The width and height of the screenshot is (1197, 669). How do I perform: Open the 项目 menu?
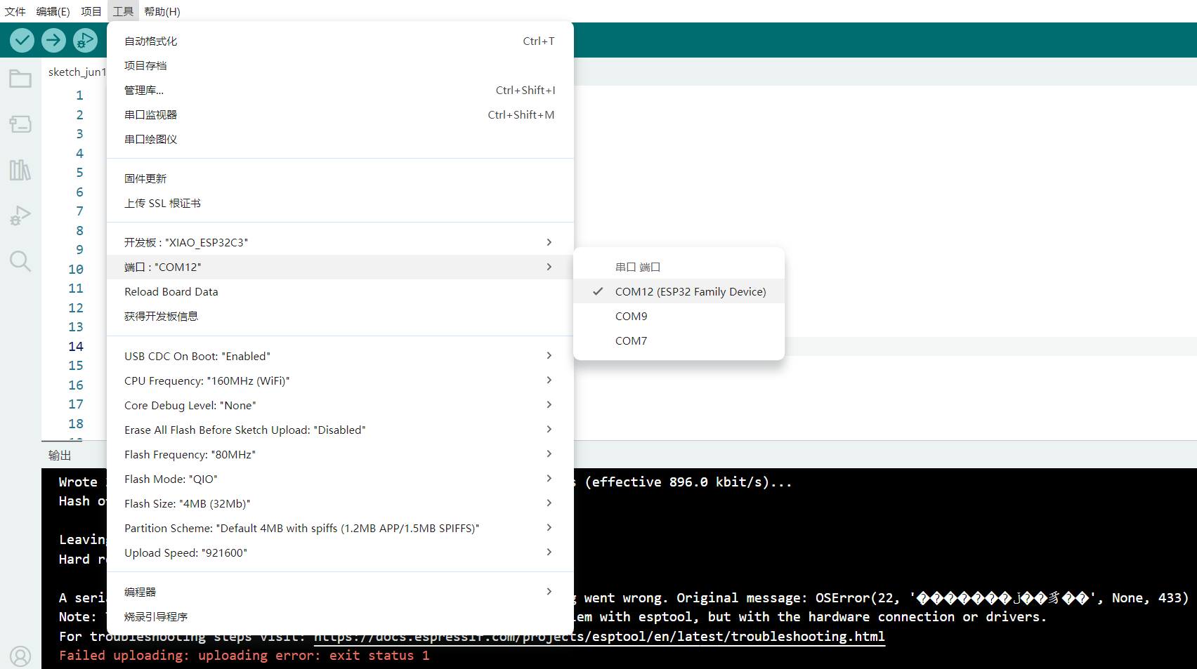[x=91, y=11]
